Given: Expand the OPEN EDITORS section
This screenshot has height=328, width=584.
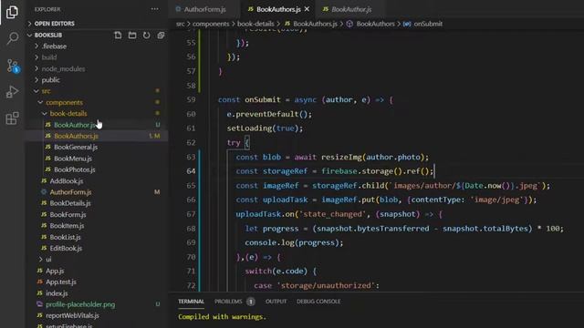Looking at the screenshot, I should click(55, 24).
